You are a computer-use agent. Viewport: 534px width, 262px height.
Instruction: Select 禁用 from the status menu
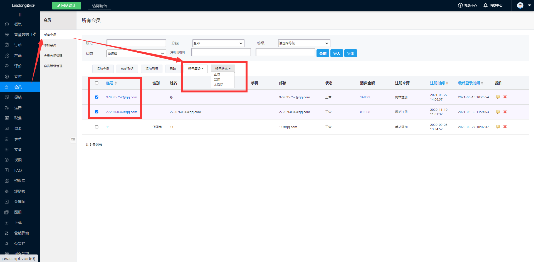tap(217, 80)
